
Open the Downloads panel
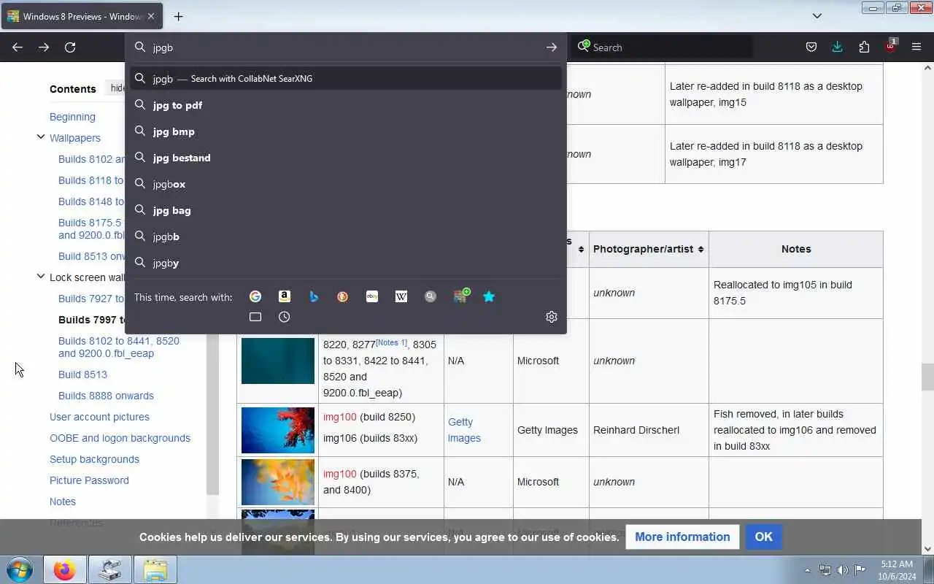point(838,47)
